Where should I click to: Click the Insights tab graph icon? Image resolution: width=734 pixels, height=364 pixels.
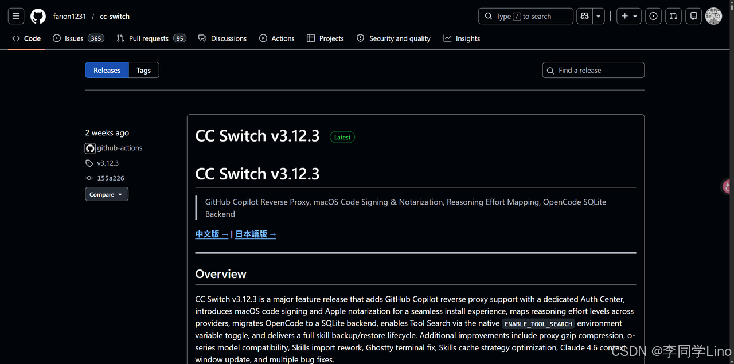pos(447,38)
